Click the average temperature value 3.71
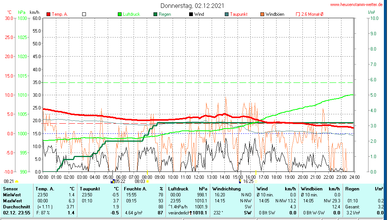 (70, 207)
